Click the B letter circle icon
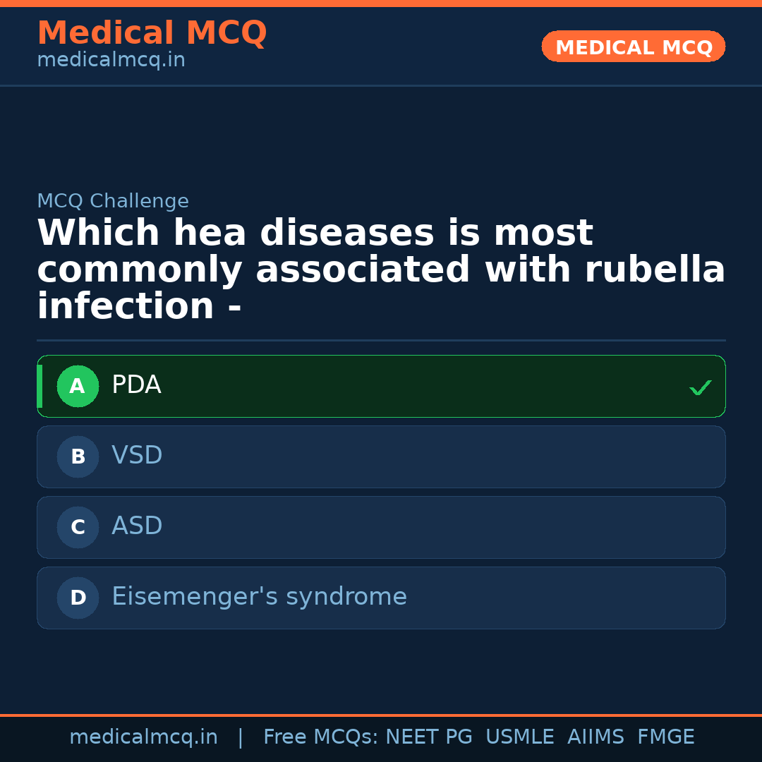Viewport: 762px width, 762px height. point(78,456)
